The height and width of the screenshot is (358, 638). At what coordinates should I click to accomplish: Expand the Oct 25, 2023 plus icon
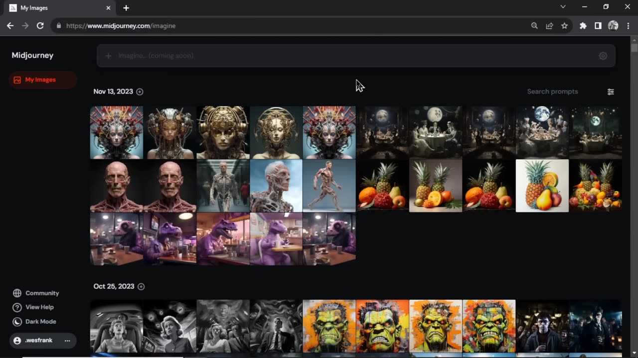pyautogui.click(x=141, y=286)
